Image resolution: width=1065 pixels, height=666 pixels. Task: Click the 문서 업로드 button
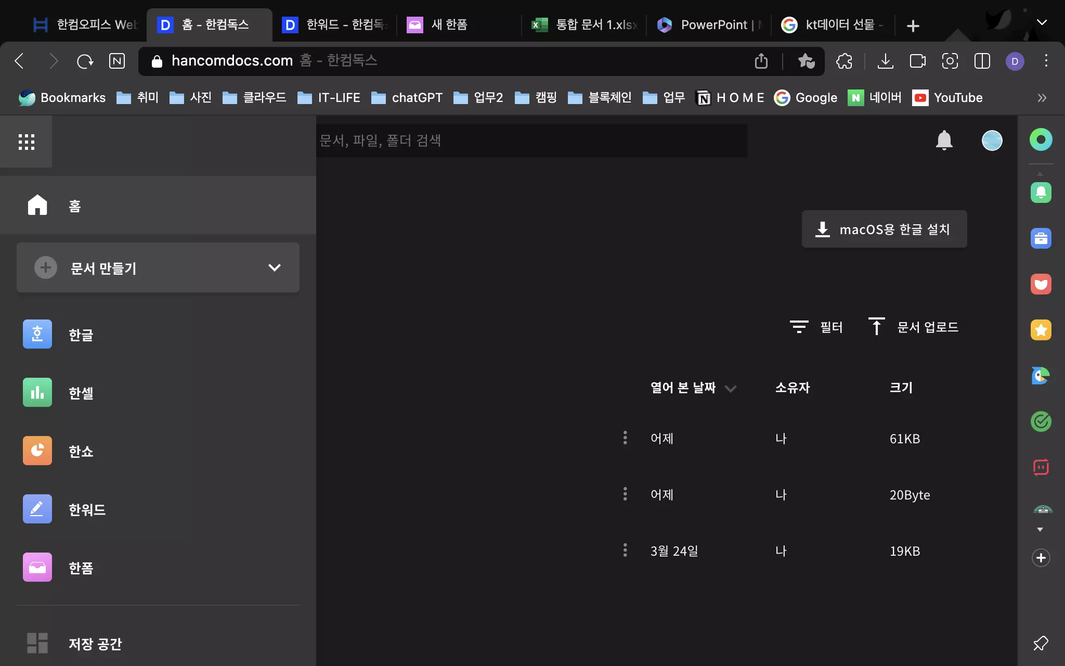pyautogui.click(x=914, y=327)
